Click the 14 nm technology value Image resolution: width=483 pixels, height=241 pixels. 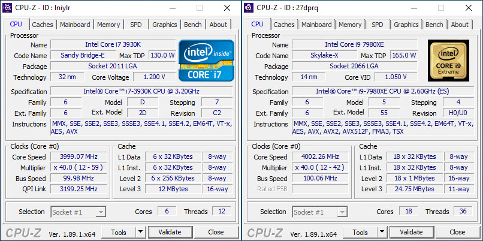309,77
